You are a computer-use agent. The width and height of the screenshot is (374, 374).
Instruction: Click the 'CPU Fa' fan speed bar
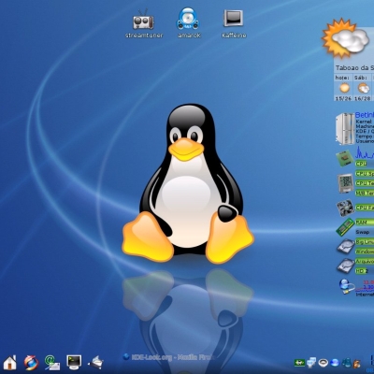tap(365, 208)
